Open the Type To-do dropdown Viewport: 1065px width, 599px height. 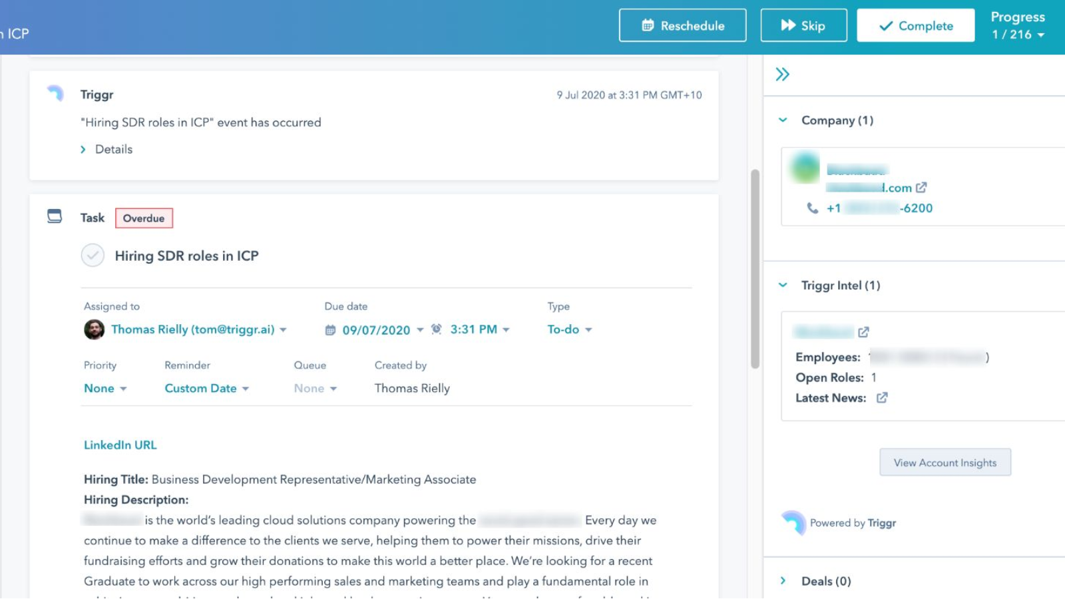point(569,329)
